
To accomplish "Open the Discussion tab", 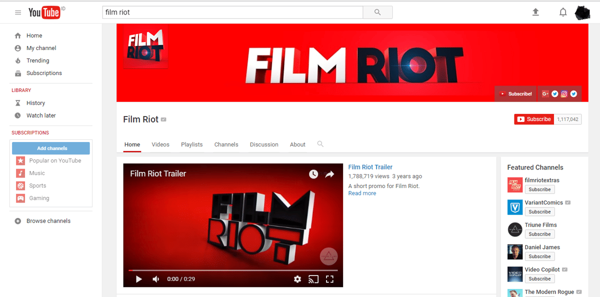I will [264, 144].
